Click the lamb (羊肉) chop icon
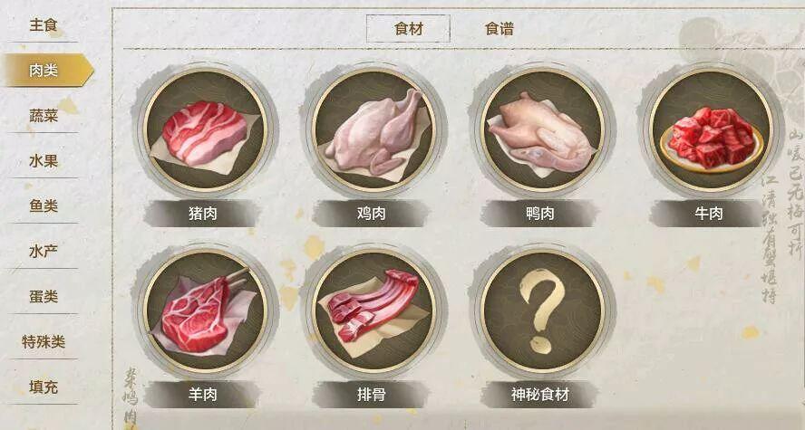The height and width of the screenshot is (430, 805). (205, 311)
